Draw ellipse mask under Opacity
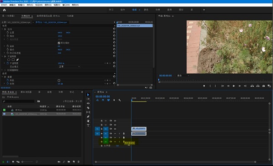Viewport: 273px width, 166px height. click(9, 60)
